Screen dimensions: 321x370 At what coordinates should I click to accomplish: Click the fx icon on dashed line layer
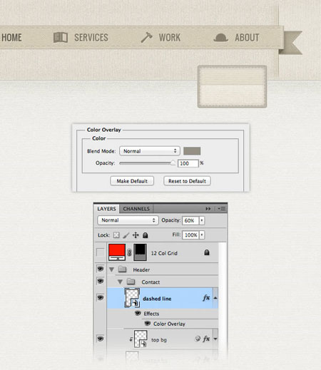coord(206,298)
